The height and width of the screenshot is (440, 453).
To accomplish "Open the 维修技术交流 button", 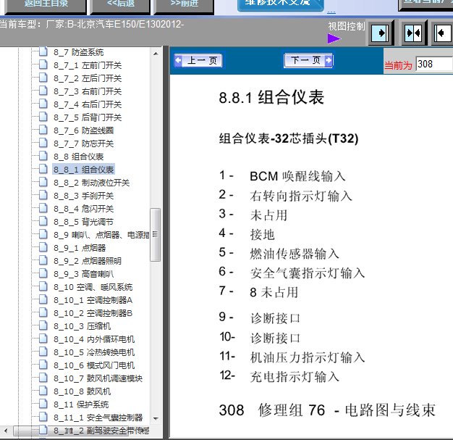I will point(280,4).
